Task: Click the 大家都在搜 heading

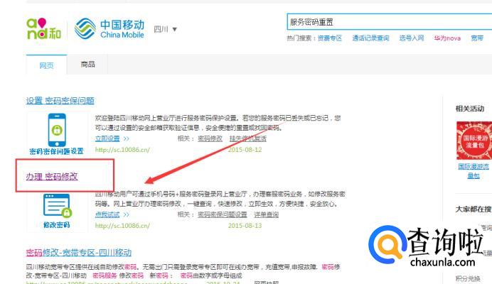Action: click(x=474, y=209)
